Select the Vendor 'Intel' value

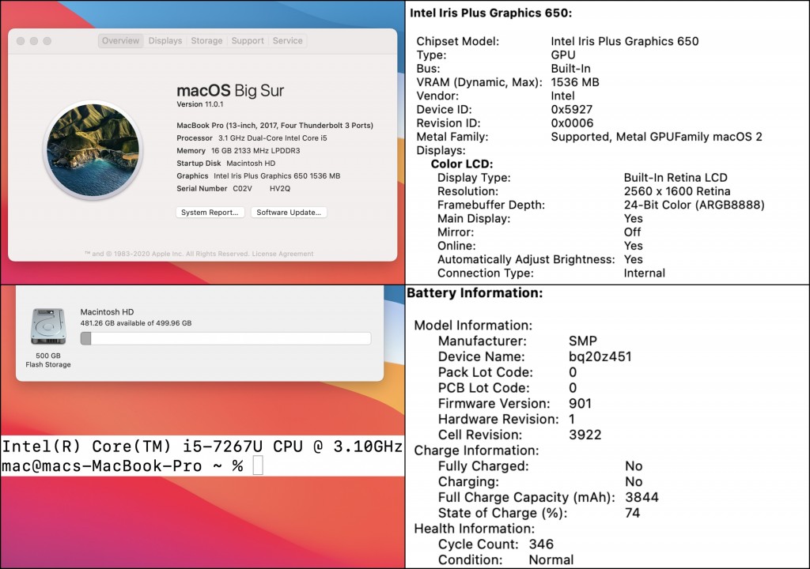coord(562,96)
